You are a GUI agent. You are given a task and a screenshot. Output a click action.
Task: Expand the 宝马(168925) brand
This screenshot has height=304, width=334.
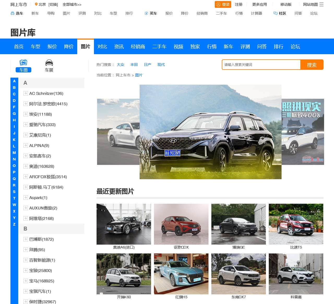[26, 281]
